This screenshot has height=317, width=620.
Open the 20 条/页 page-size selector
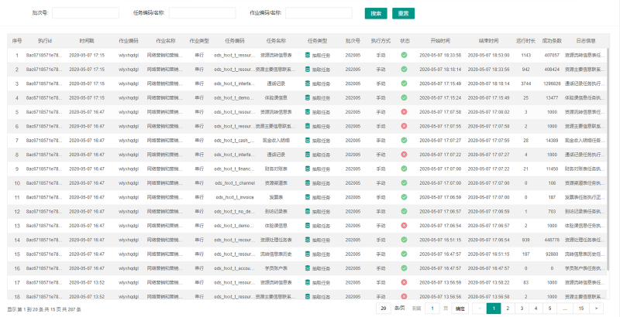[x=383, y=308]
